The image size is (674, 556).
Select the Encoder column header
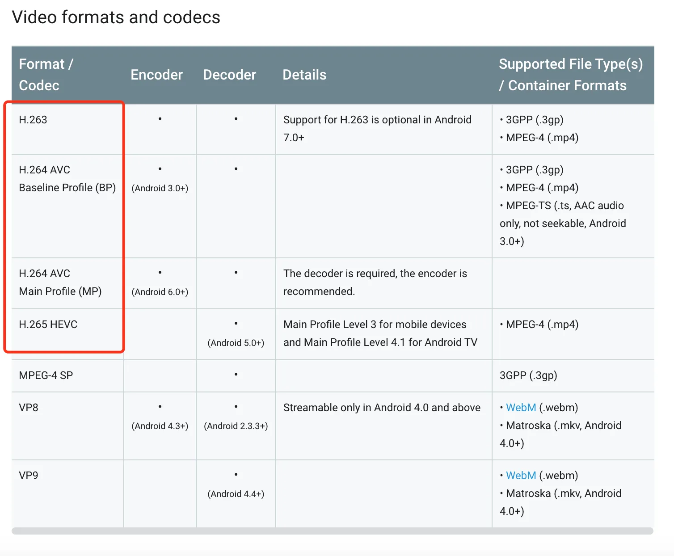tap(156, 75)
